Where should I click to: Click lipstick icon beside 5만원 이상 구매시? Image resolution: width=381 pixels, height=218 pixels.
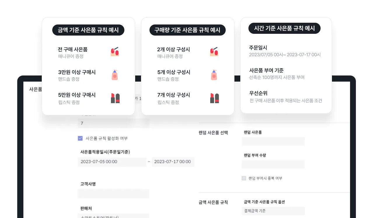115,98
